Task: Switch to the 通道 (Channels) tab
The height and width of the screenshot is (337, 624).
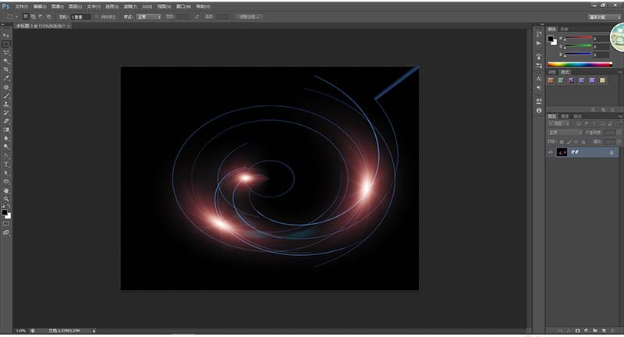Action: [565, 116]
